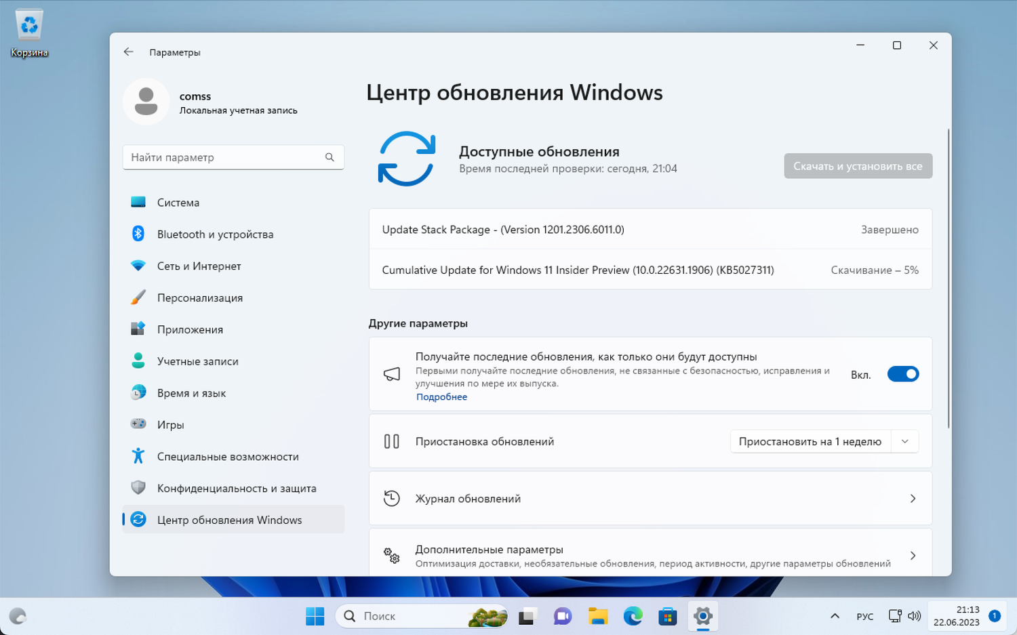The image size is (1017, 635).
Task: Click the large blue sync arrows icon
Action: pyautogui.click(x=407, y=159)
